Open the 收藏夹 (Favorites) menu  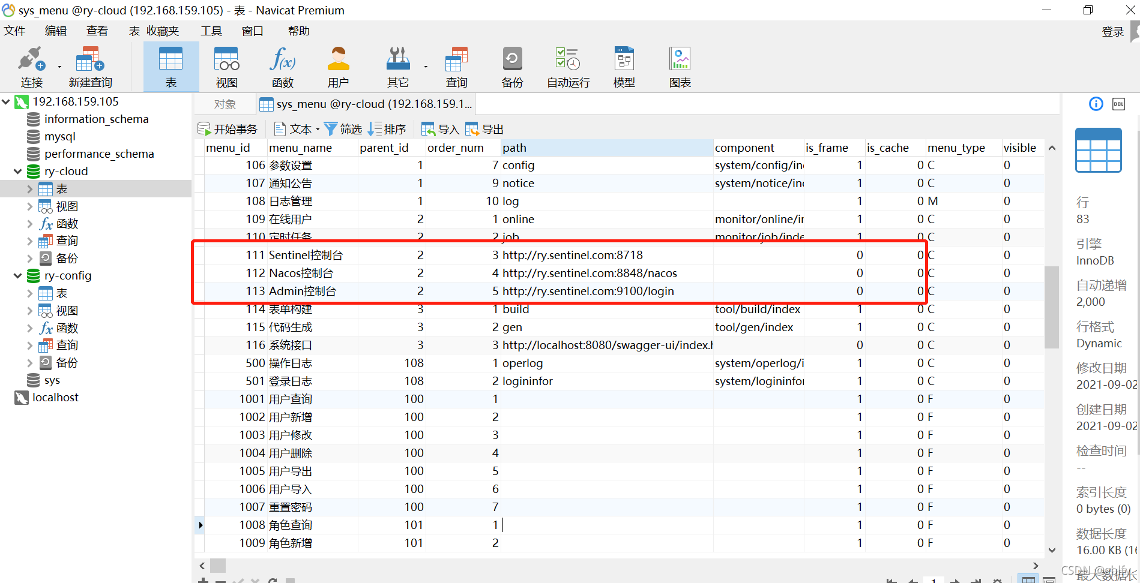(x=163, y=31)
